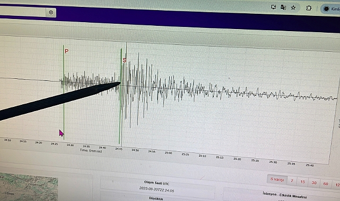Open the translate page icon

click(x=283, y=7)
